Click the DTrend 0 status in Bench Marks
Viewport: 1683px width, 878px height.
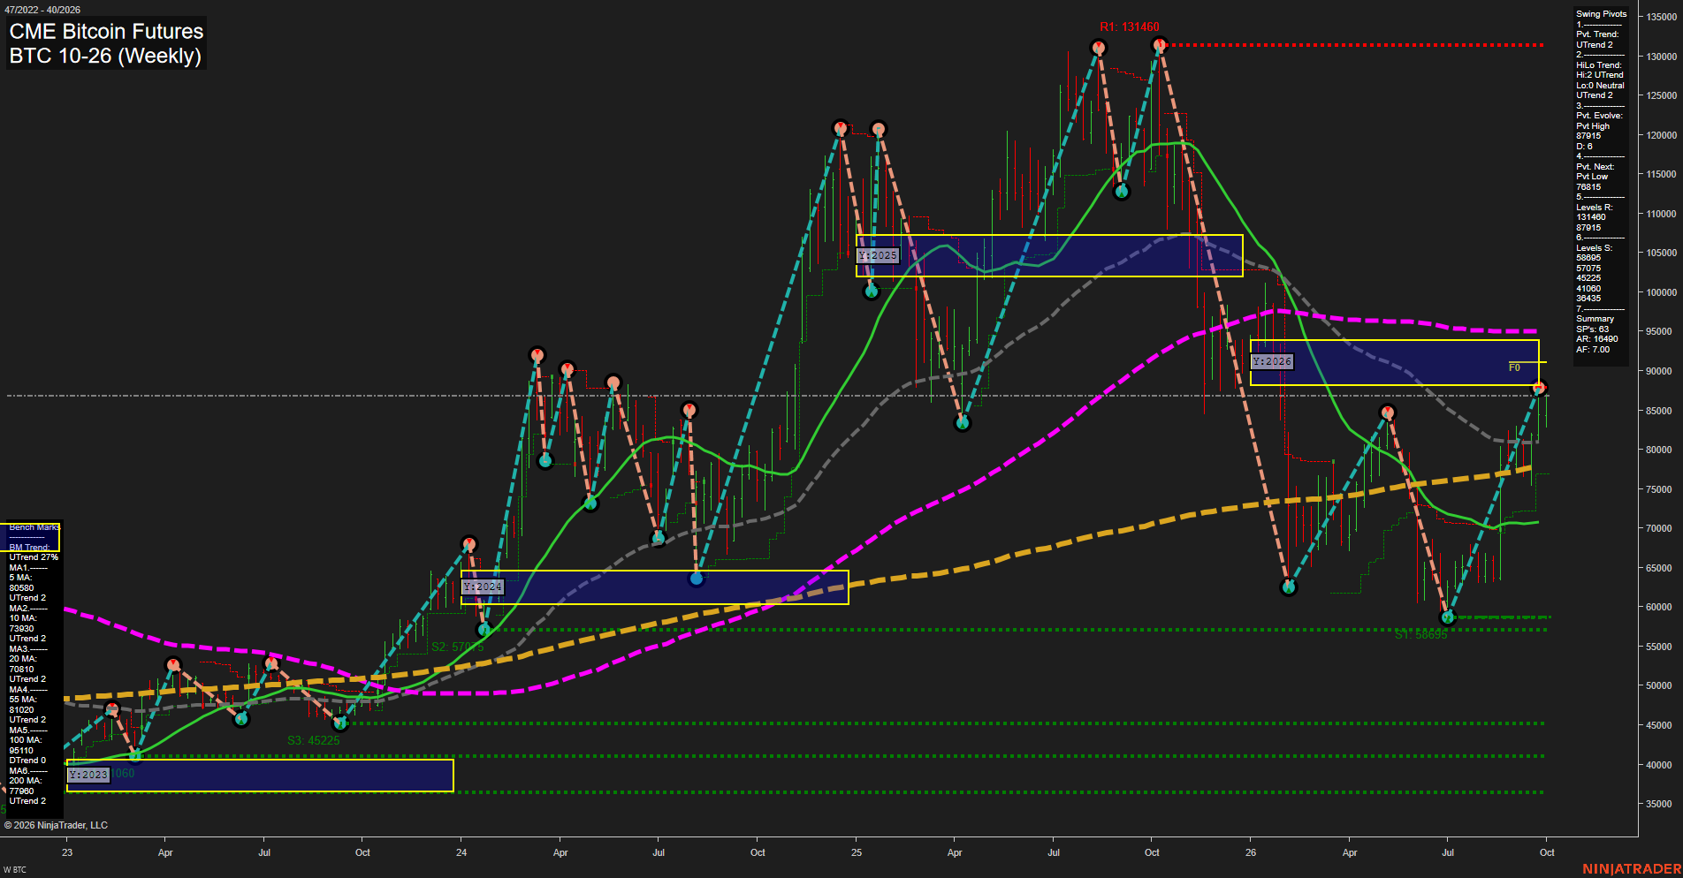click(x=27, y=761)
